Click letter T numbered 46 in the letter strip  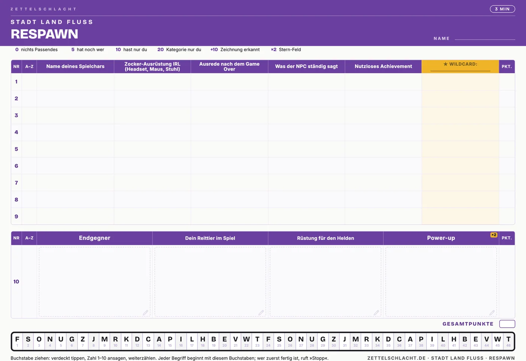tap(508, 341)
